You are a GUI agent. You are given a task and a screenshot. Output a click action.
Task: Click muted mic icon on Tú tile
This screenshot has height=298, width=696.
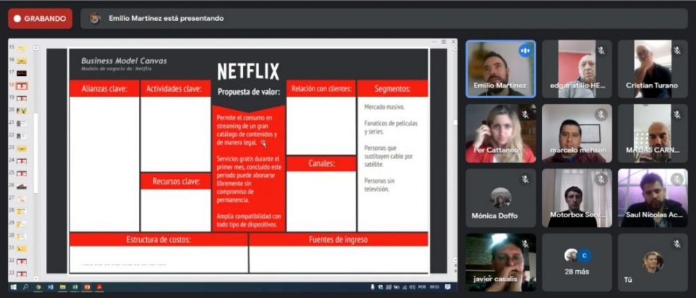tap(677, 244)
